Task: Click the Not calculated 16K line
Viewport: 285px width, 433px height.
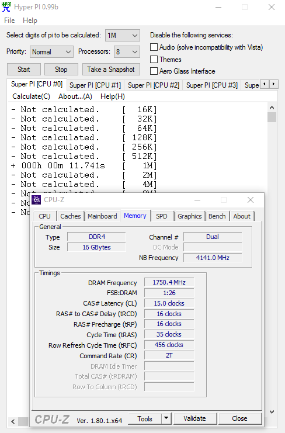Action: tap(84, 110)
